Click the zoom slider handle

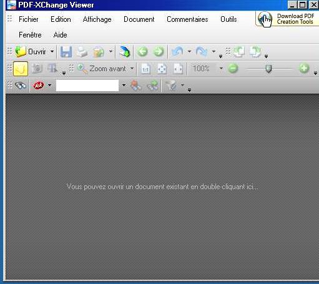268,69
